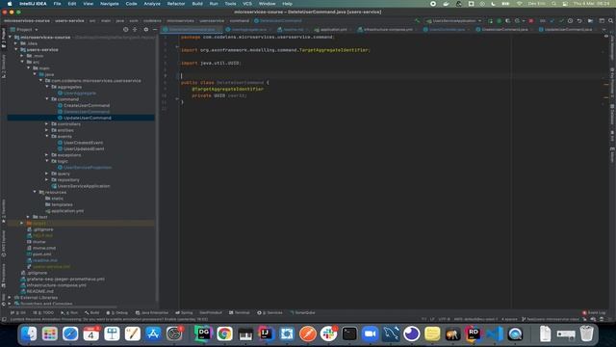Show hidden editor tabs dropdown arrow
The height and width of the screenshot is (347, 616).
[x=603, y=30]
